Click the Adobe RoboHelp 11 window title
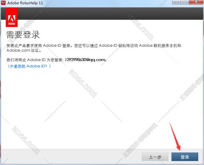This screenshot has height=165, width=204. pos(25,3)
